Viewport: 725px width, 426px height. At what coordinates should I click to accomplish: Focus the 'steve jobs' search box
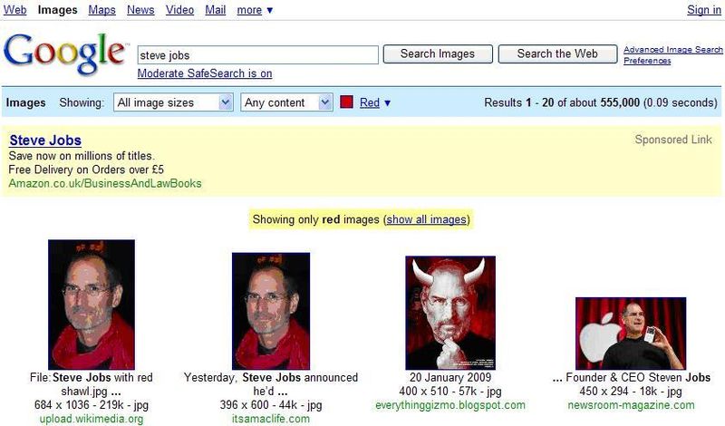[257, 55]
